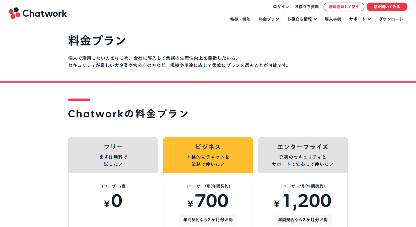416x227 pixels.
Task: Click the intro paragraph starting 個人で活用したい方
Action: pyautogui.click(x=179, y=62)
